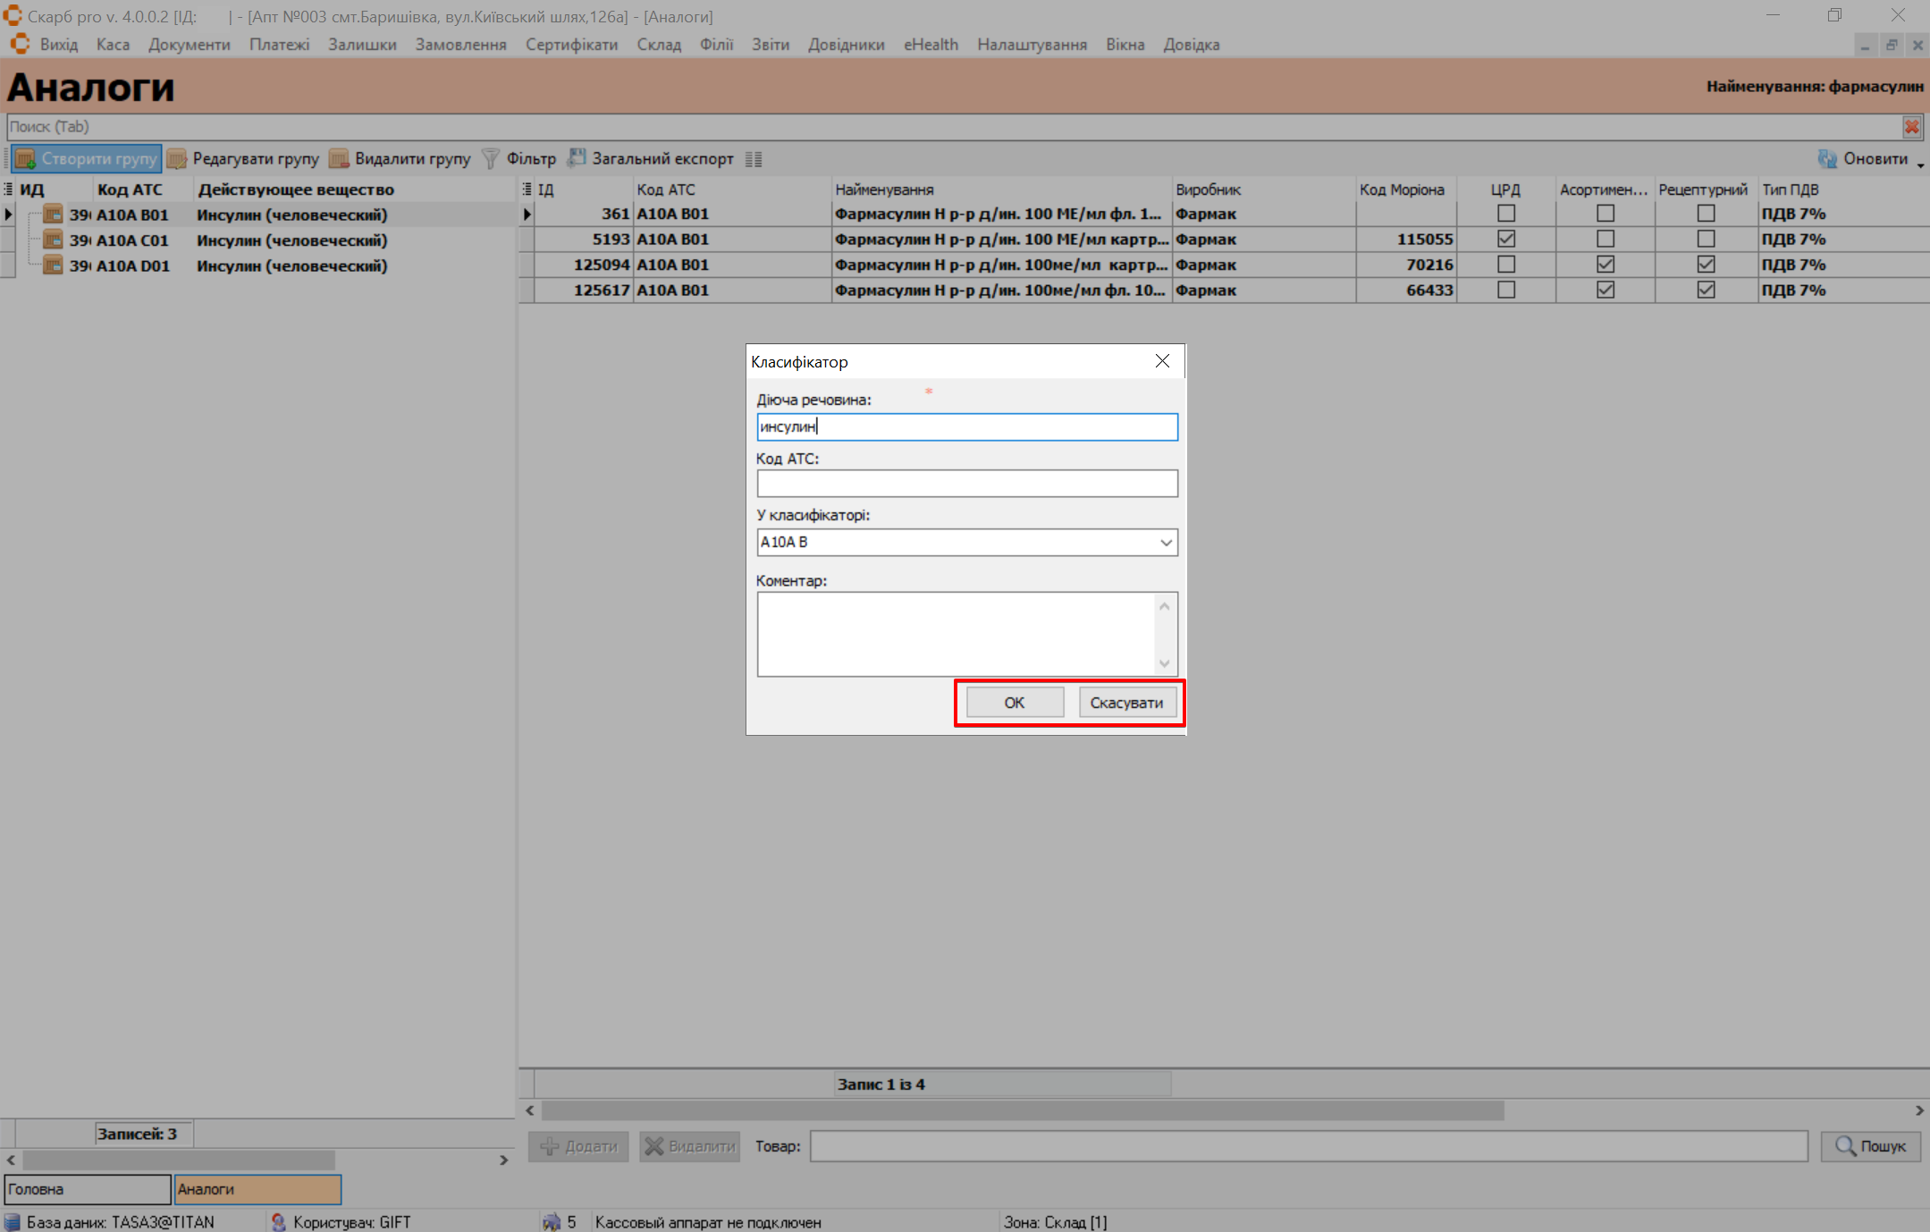Open the Довідники menu
Viewport: 1930px width, 1232px height.
coord(846,45)
